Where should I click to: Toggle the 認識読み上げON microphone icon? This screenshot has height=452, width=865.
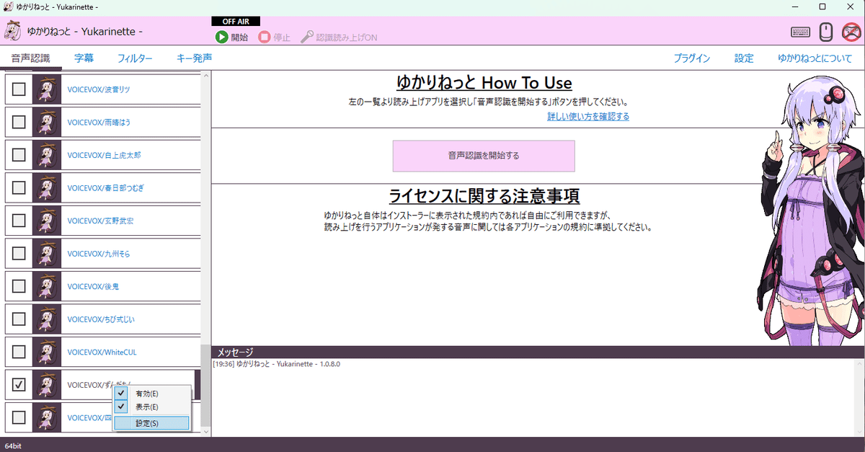pos(307,37)
